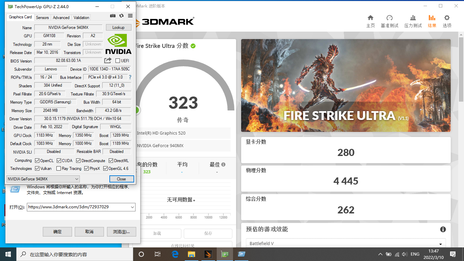Switch to the Graphics Card tab
This screenshot has height=261, width=464.
[x=20, y=17]
